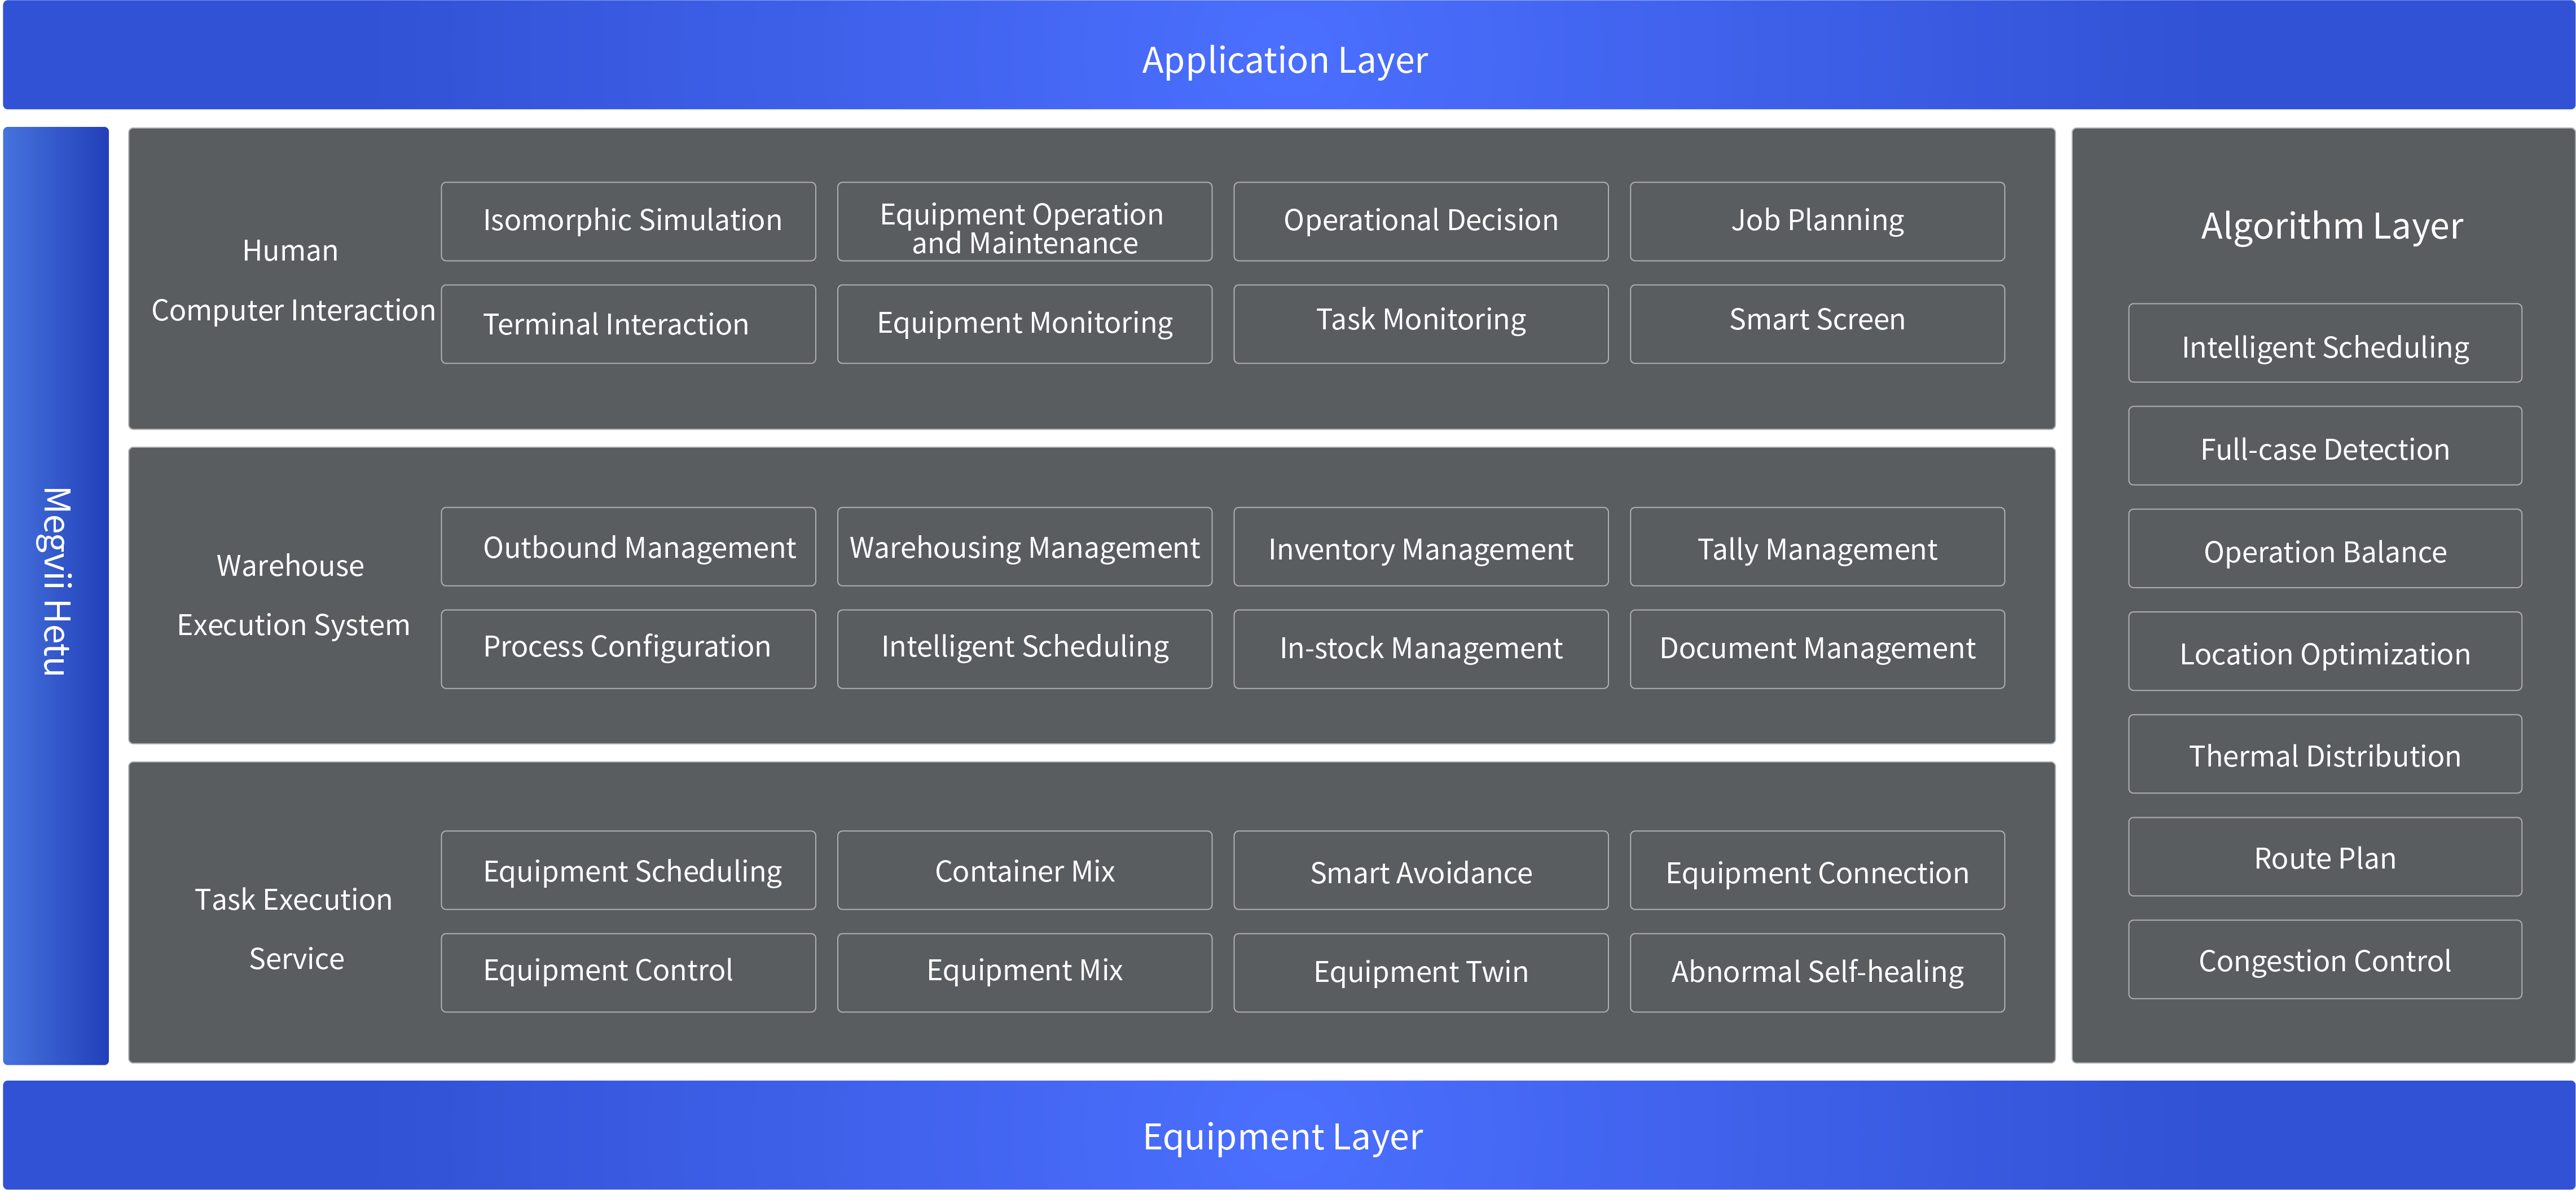Click Intelligent Scheduling in Warehouse Execution System
This screenshot has width=2576, height=1190.
click(1024, 649)
